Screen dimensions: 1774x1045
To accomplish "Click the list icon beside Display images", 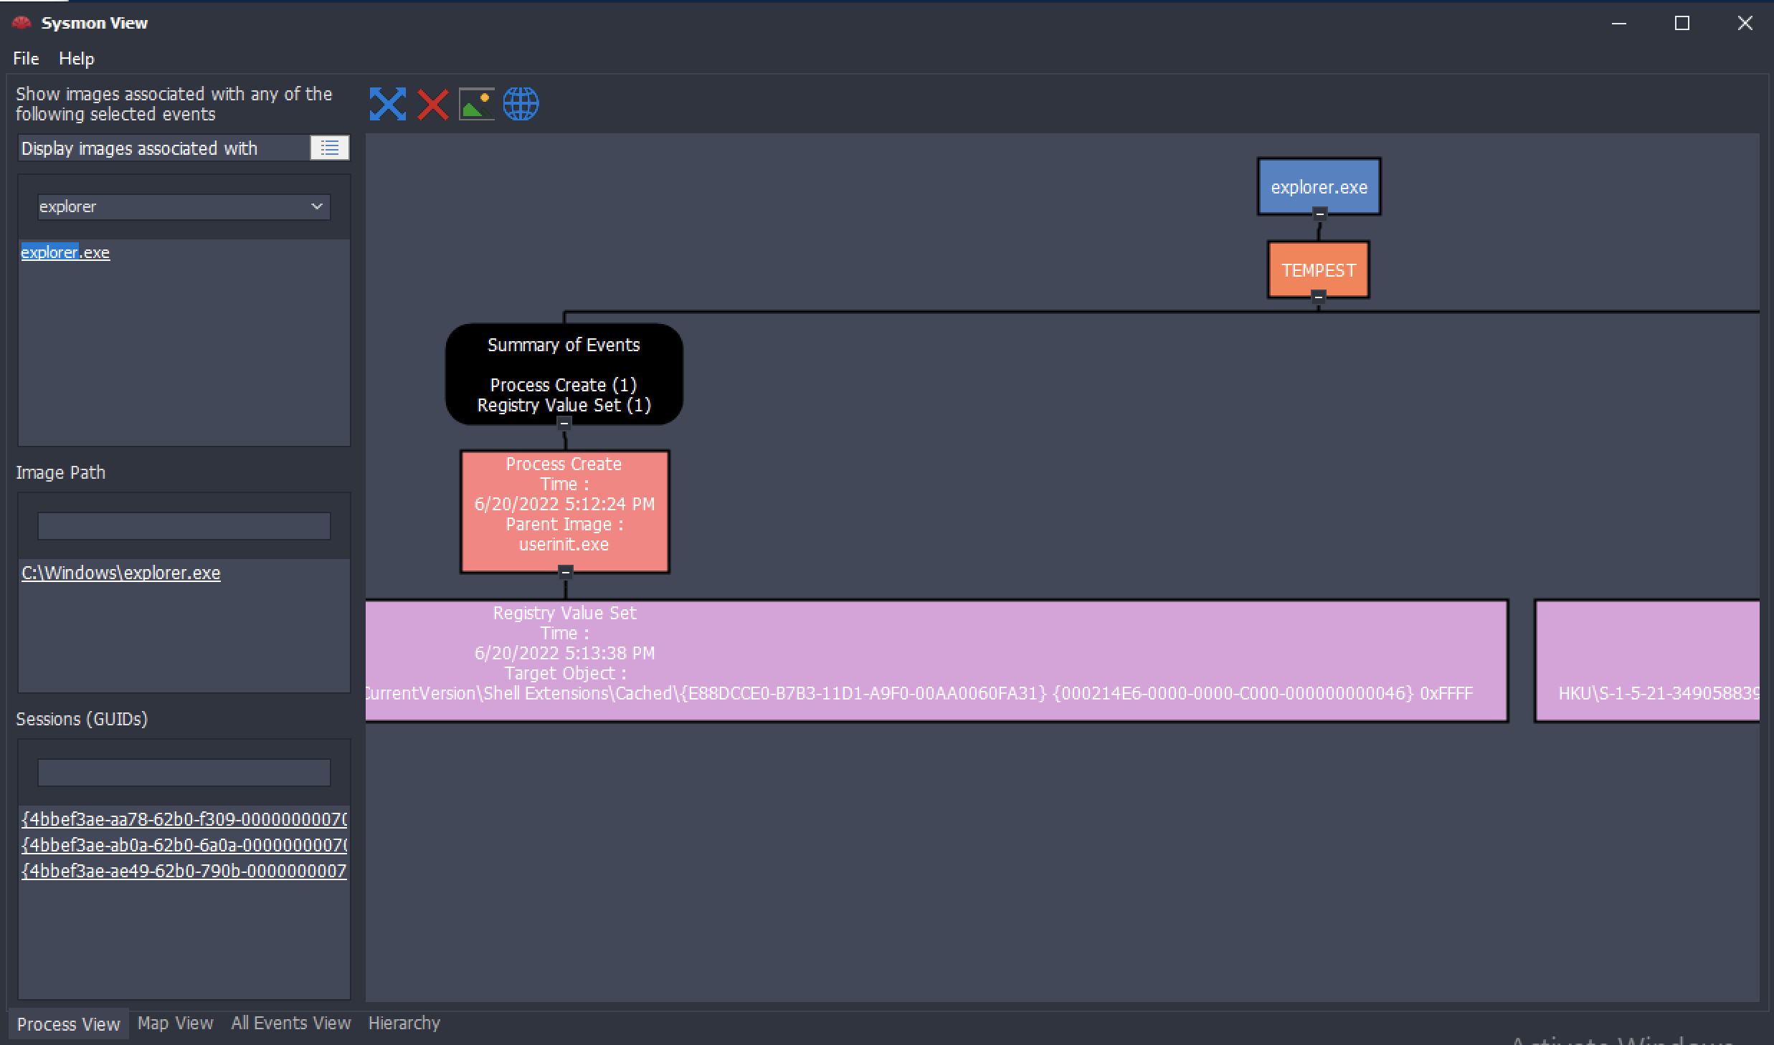I will [x=330, y=148].
